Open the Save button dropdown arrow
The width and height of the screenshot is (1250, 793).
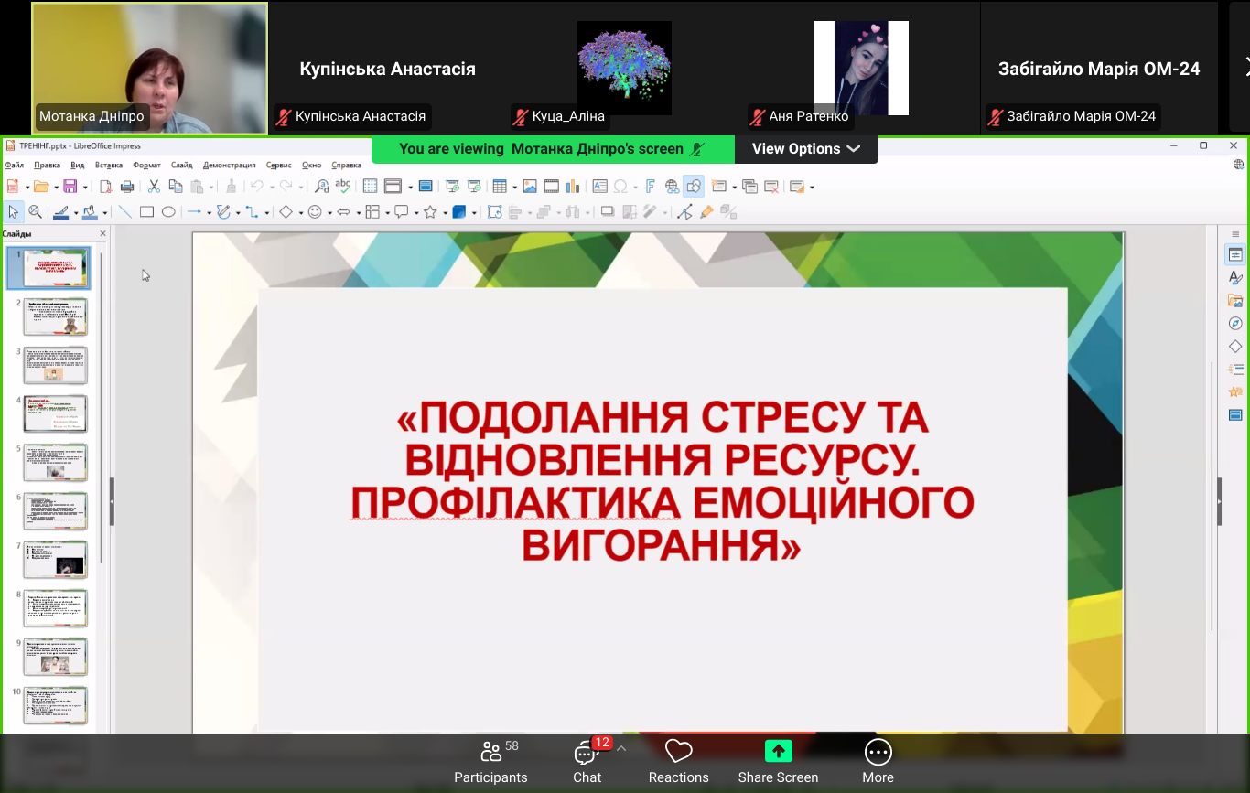pyautogui.click(x=85, y=188)
